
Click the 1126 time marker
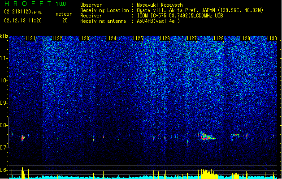165,38
